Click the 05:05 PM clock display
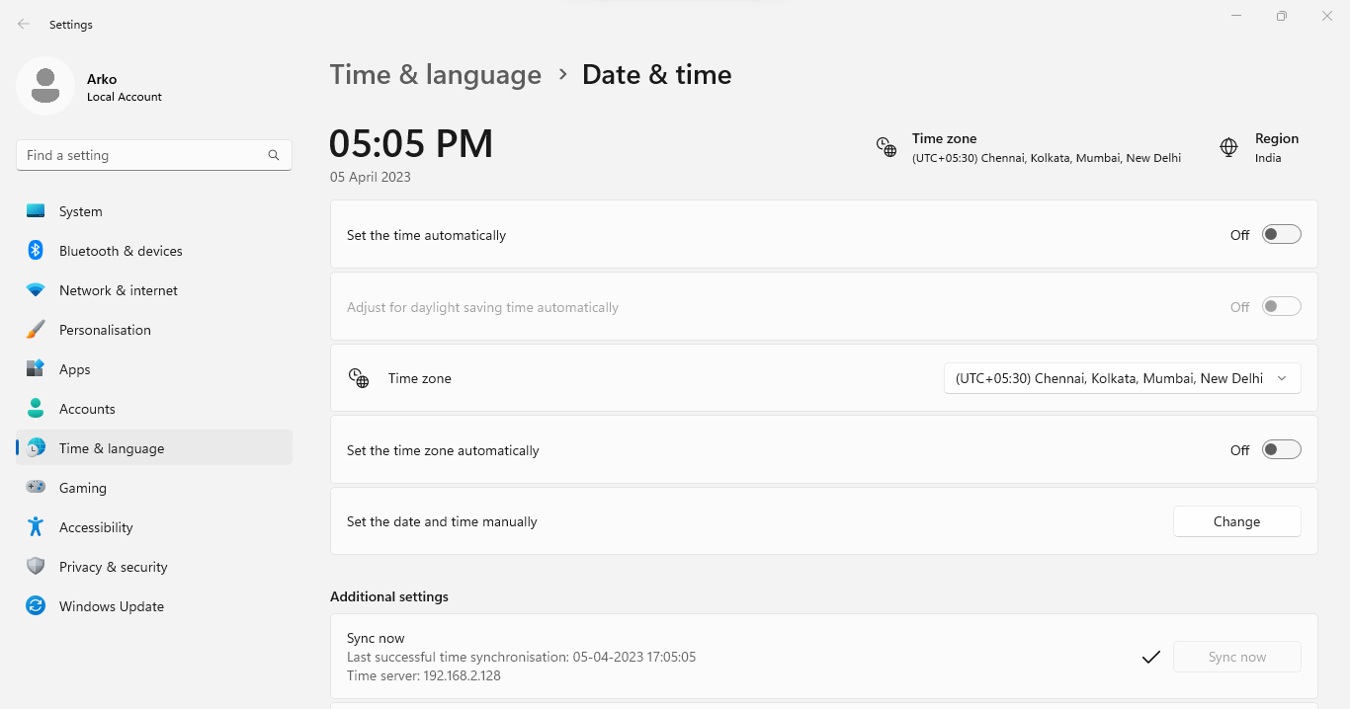1350x709 pixels. 411,144
